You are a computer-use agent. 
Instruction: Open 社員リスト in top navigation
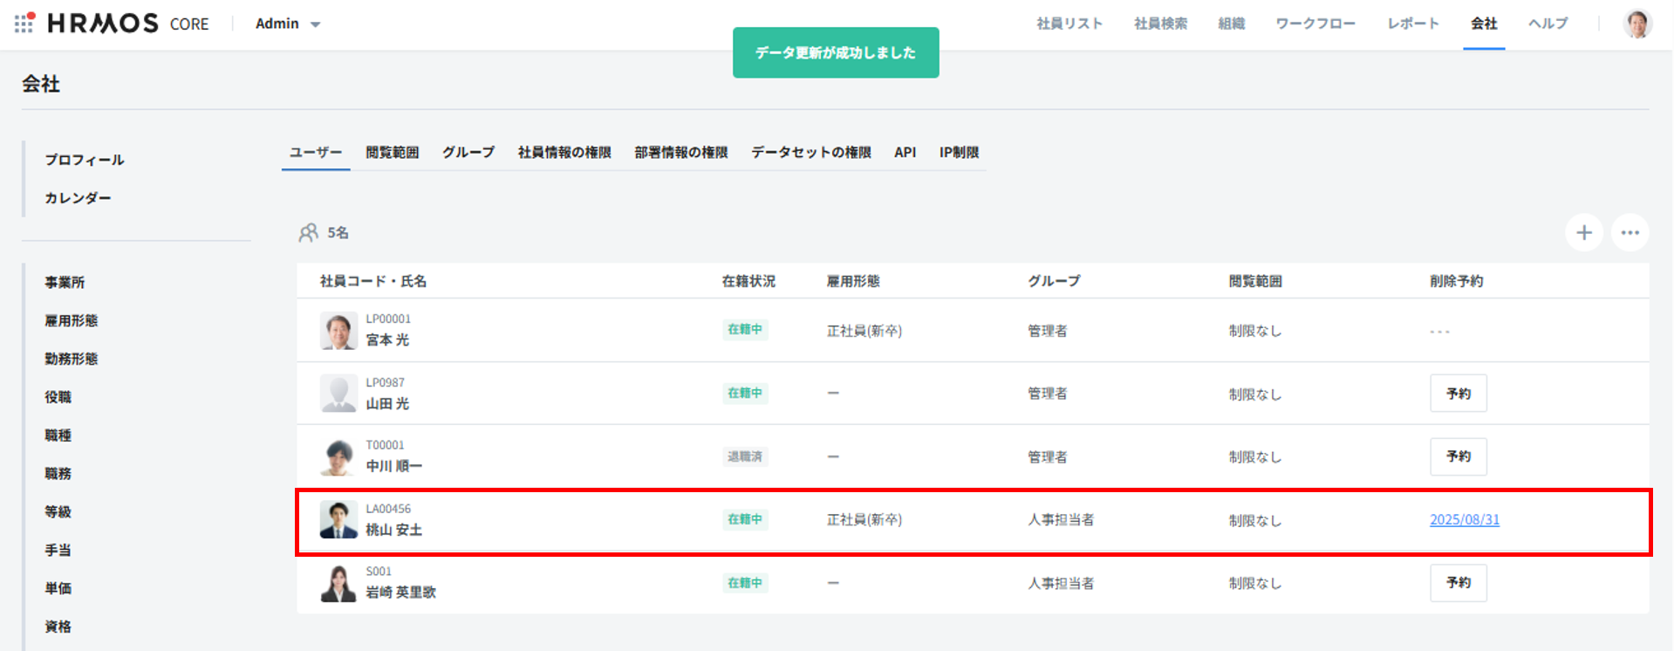[1069, 24]
